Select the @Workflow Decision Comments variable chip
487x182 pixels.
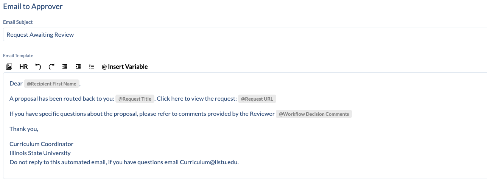point(314,114)
